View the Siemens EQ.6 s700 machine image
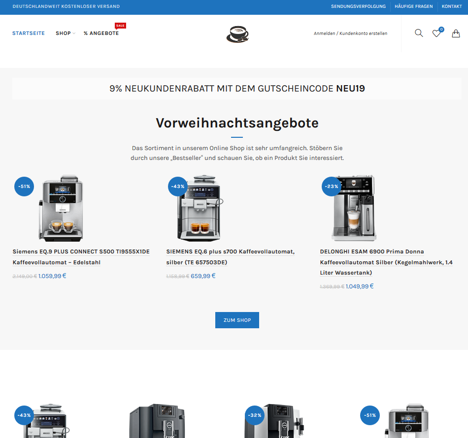Screen dimensions: 468x438 pyautogui.click(x=201, y=208)
